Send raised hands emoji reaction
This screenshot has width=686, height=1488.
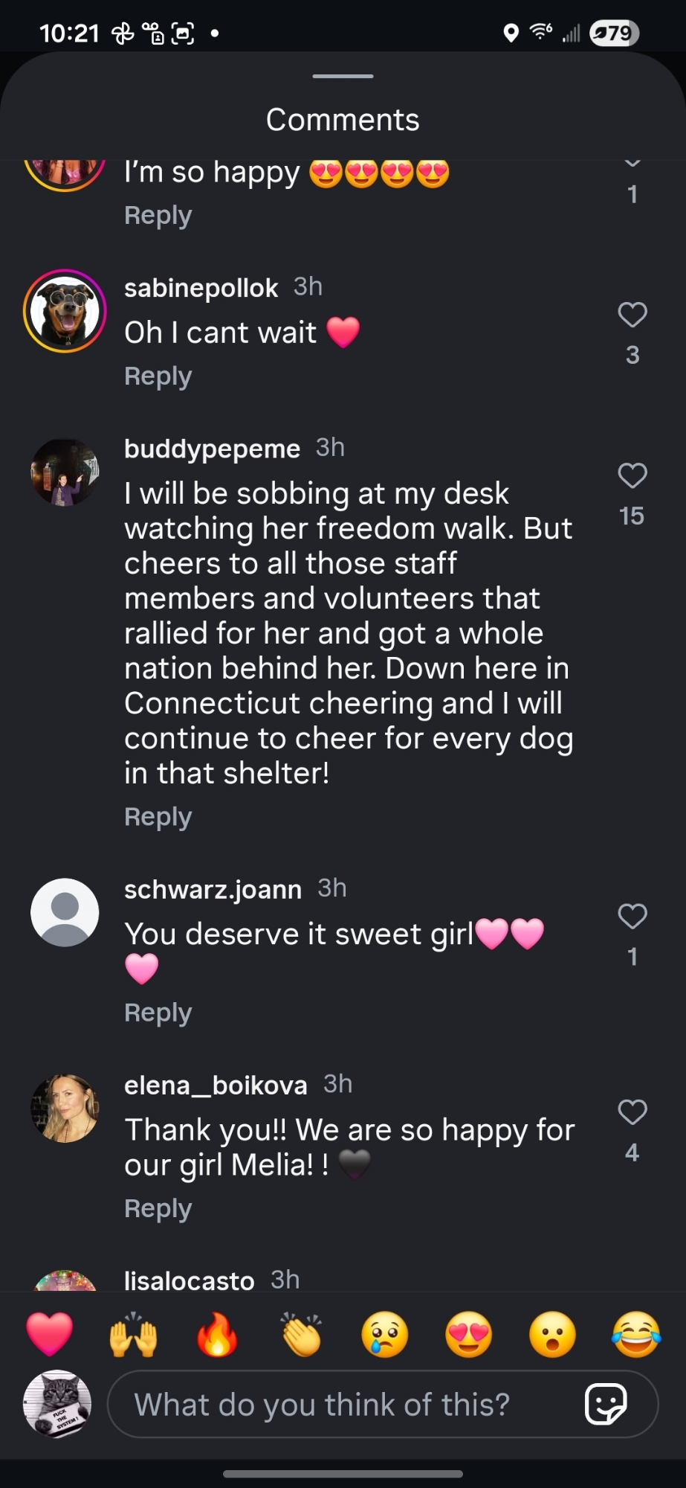click(133, 1333)
